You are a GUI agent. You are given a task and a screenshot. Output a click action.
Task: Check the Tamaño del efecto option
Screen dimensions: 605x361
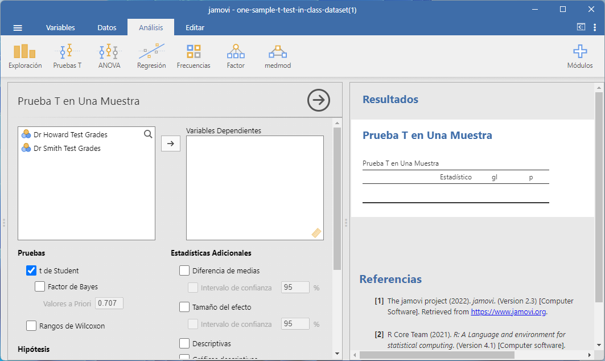click(184, 307)
